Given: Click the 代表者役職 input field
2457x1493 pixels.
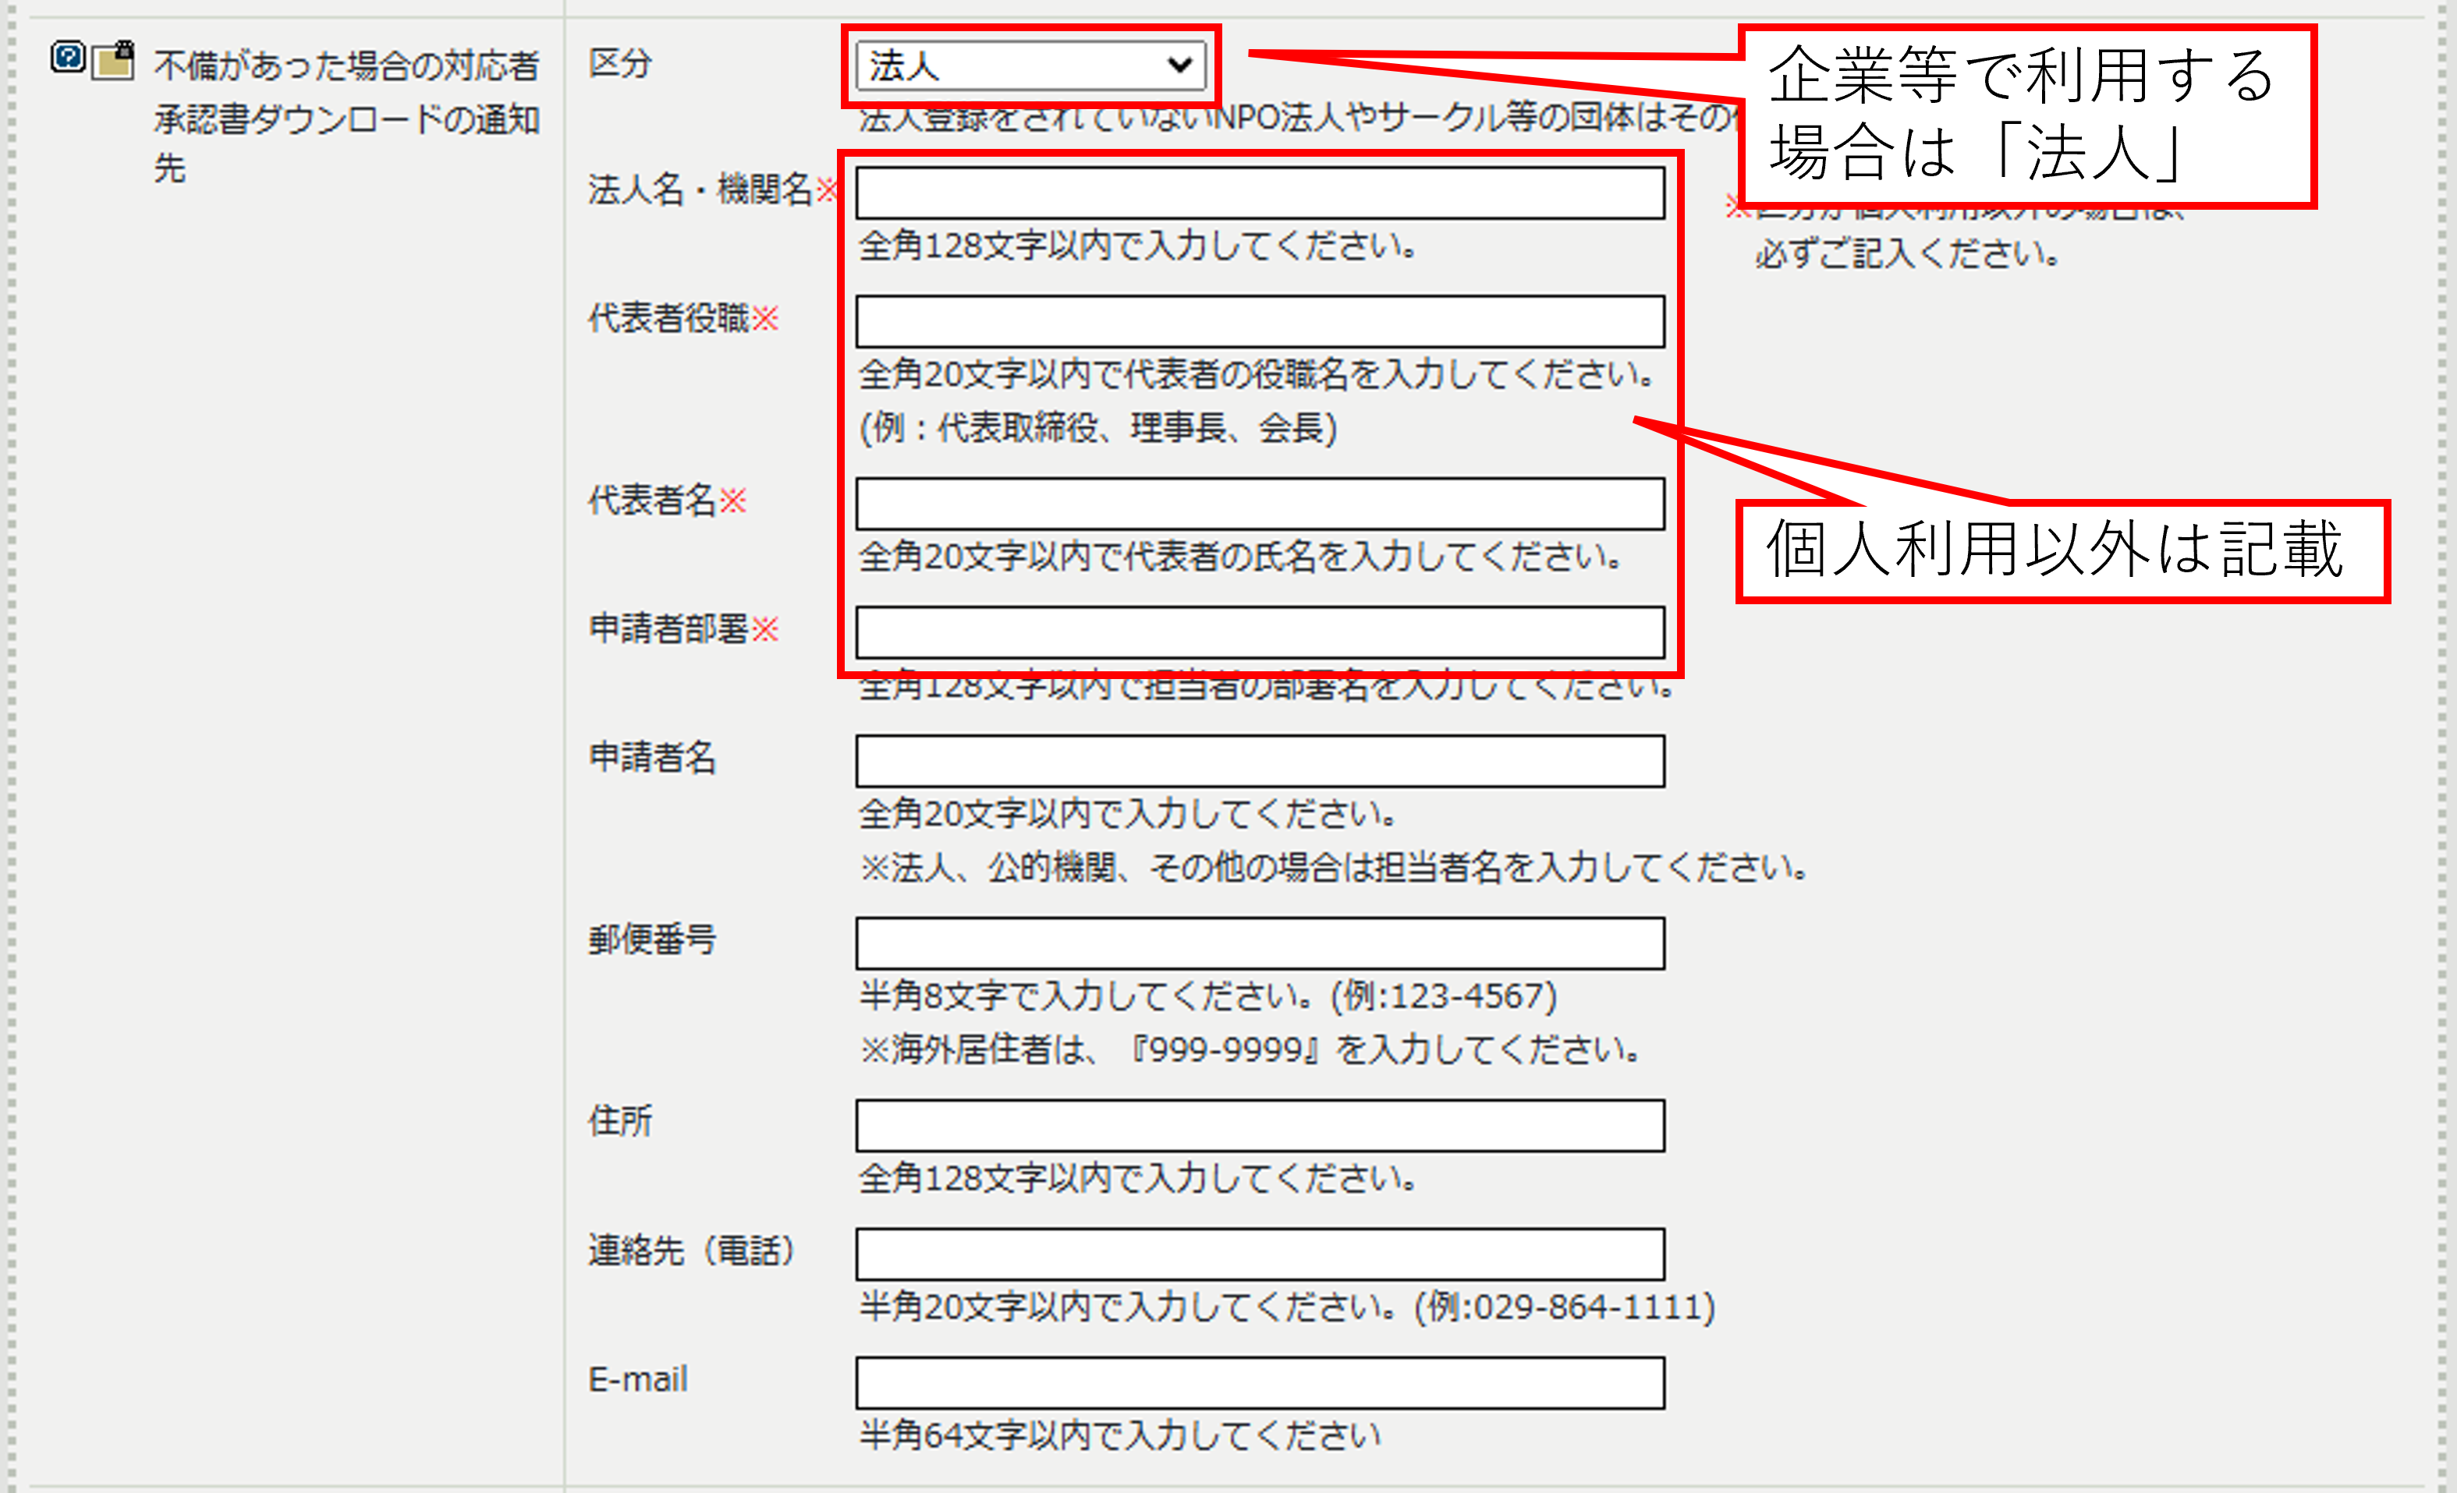Looking at the screenshot, I should [1260, 321].
